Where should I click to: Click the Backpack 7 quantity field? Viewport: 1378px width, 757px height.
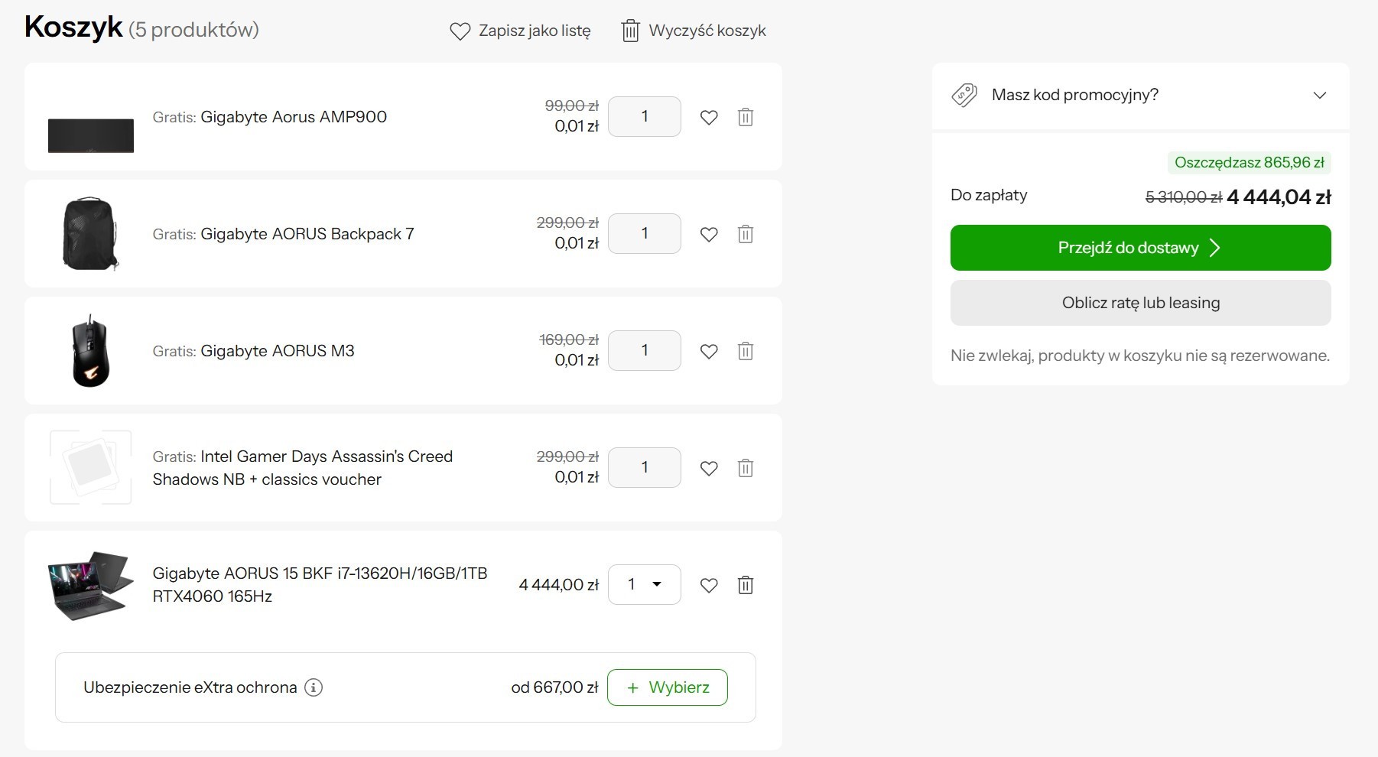645,234
